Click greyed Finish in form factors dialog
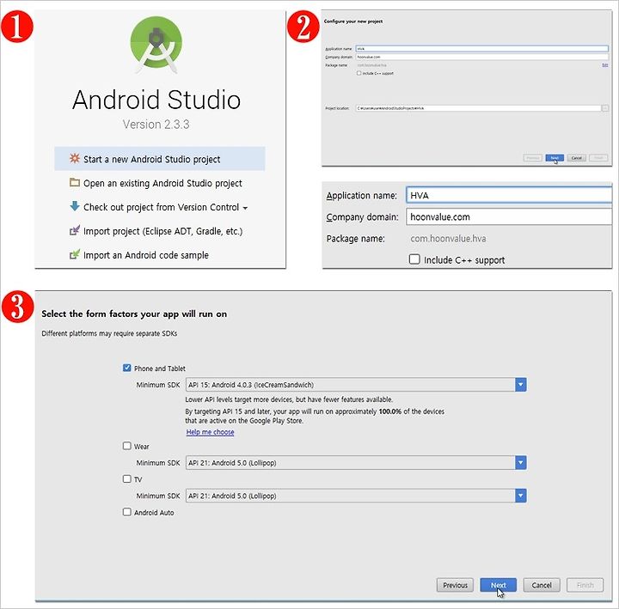This screenshot has height=609, width=619. [585, 585]
